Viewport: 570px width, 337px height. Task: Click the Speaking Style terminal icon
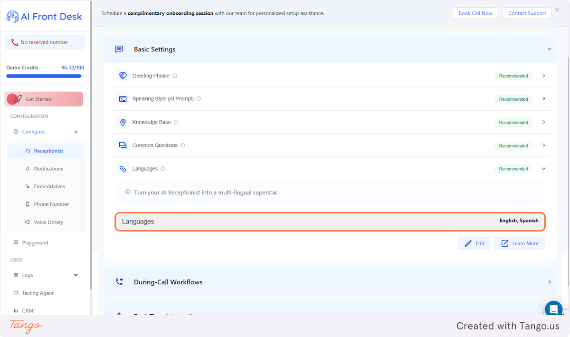(x=123, y=99)
